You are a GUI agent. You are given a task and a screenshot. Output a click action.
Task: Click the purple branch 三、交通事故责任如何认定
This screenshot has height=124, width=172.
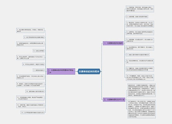click(x=114, y=100)
